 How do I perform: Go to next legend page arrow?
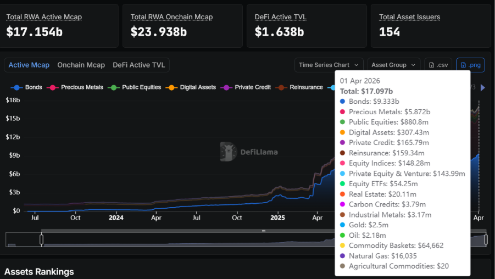(483, 87)
